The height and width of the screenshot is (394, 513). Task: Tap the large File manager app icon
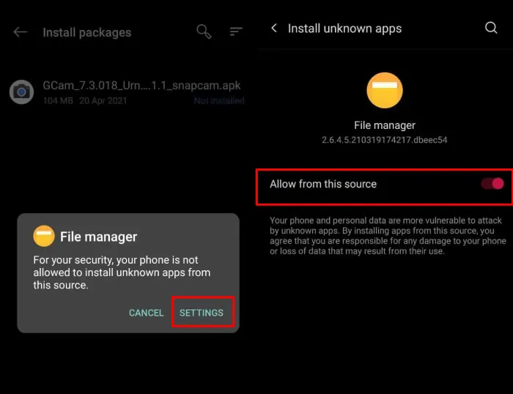coord(385,90)
